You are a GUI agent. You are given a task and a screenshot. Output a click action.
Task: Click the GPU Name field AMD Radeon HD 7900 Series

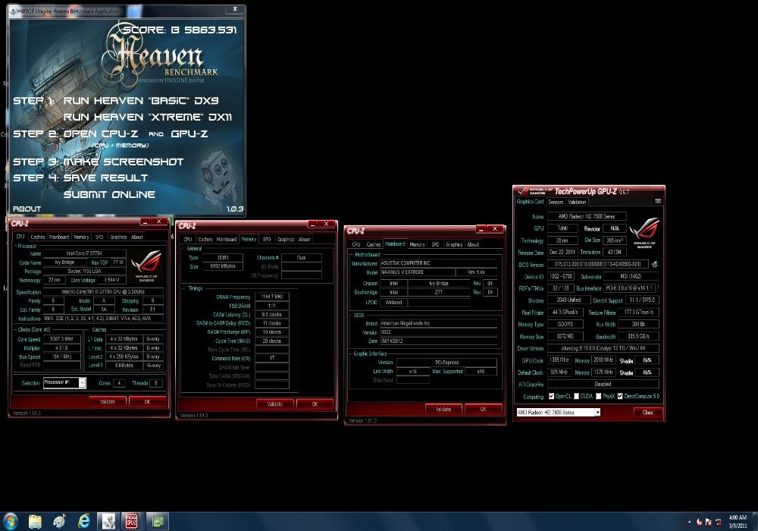point(587,216)
